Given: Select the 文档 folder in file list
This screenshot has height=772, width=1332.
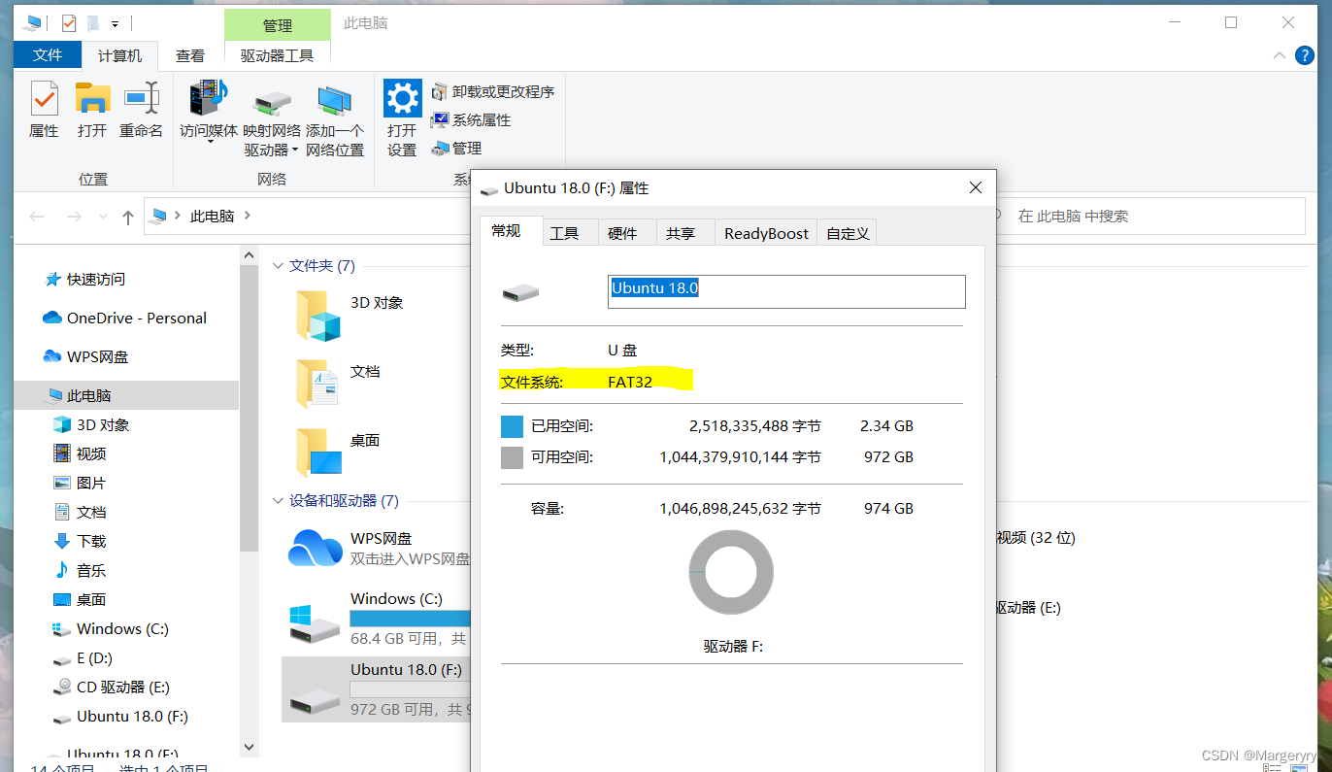Looking at the screenshot, I should click(338, 383).
